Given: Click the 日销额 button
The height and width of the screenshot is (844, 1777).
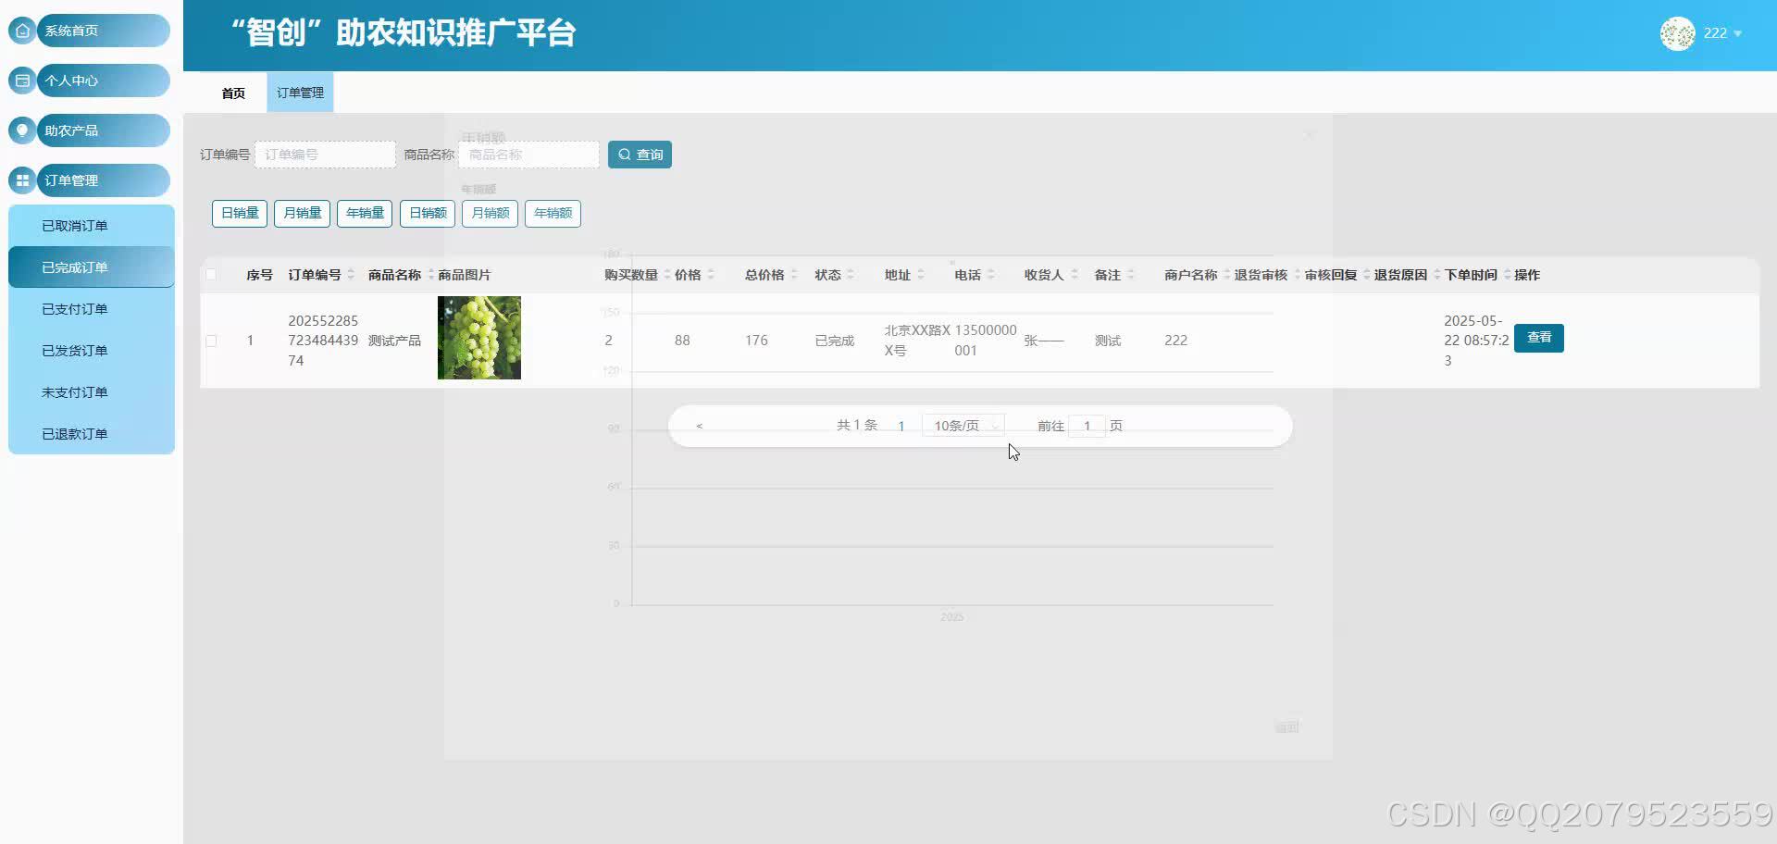Looking at the screenshot, I should 428,213.
